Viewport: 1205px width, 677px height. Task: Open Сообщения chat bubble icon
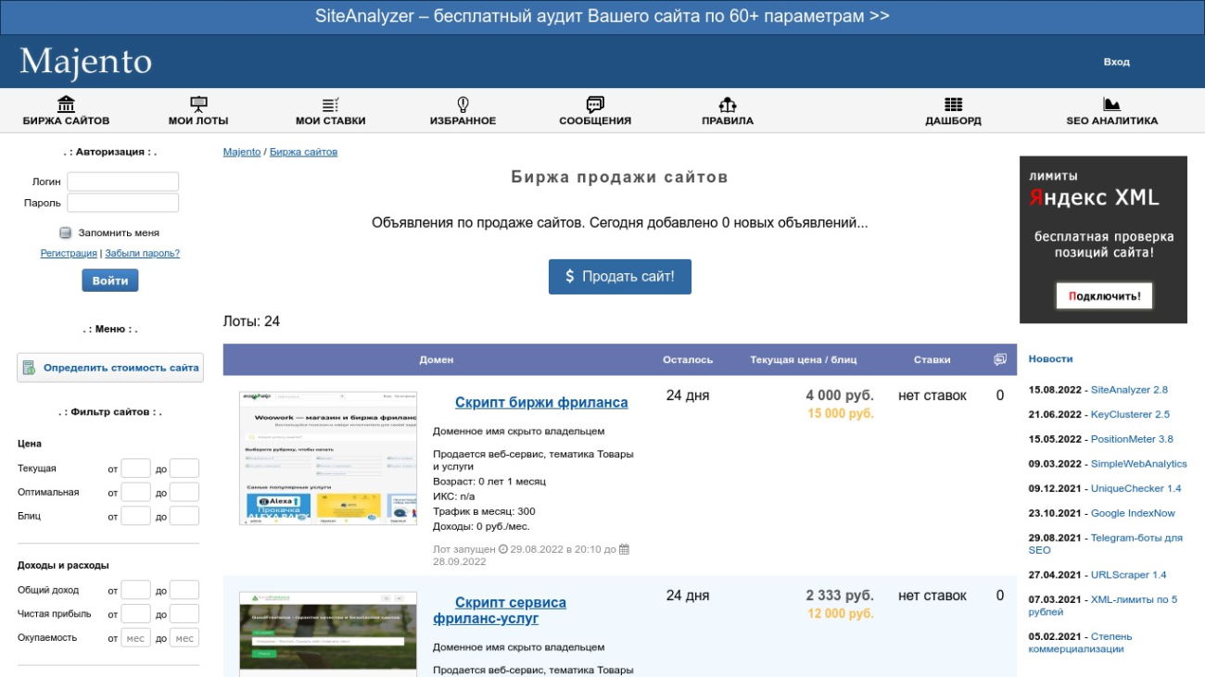click(595, 105)
